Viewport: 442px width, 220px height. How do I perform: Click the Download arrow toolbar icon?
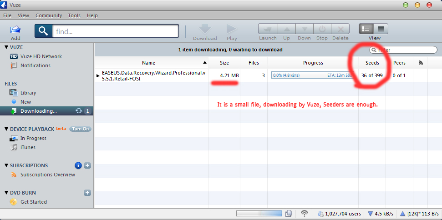[205, 29]
